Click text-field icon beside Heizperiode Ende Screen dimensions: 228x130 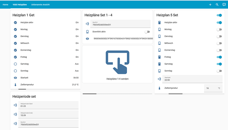(16, 114)
